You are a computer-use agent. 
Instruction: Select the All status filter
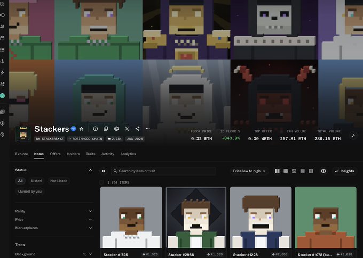pyautogui.click(x=20, y=181)
